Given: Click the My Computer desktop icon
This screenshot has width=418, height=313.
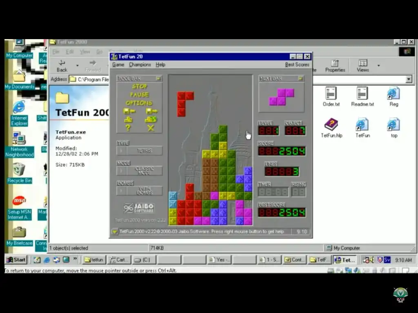Looking at the screenshot, I should pyautogui.click(x=19, y=49).
